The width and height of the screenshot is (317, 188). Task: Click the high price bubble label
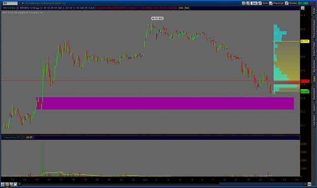coord(157,18)
